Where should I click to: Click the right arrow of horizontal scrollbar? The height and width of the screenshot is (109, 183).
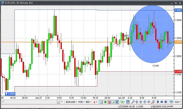click(62, 102)
